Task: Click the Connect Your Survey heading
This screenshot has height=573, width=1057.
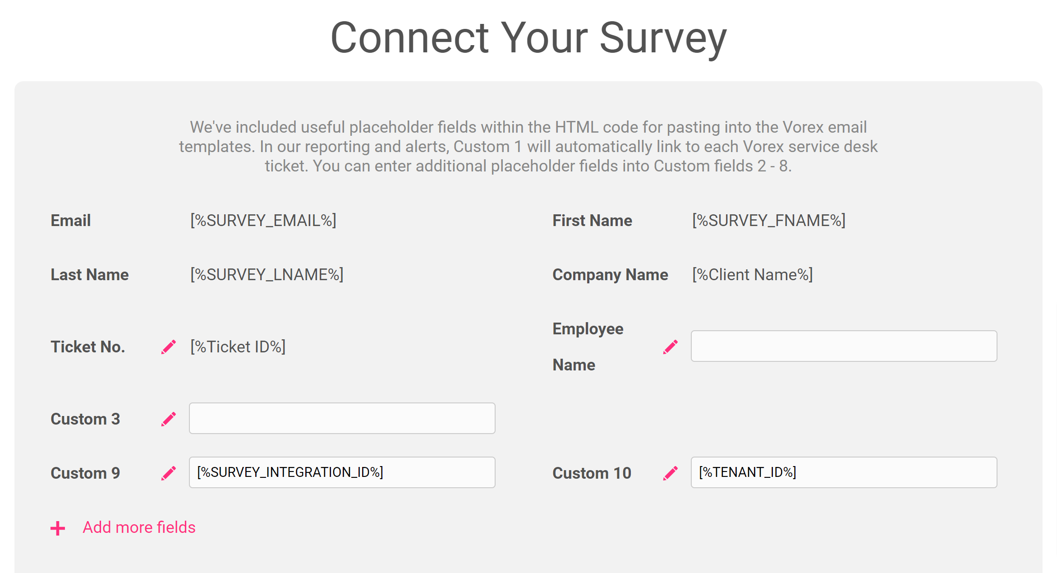Action: pyautogui.click(x=528, y=38)
